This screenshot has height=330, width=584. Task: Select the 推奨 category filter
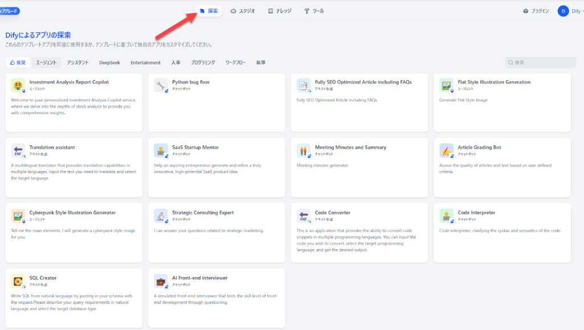pos(18,63)
